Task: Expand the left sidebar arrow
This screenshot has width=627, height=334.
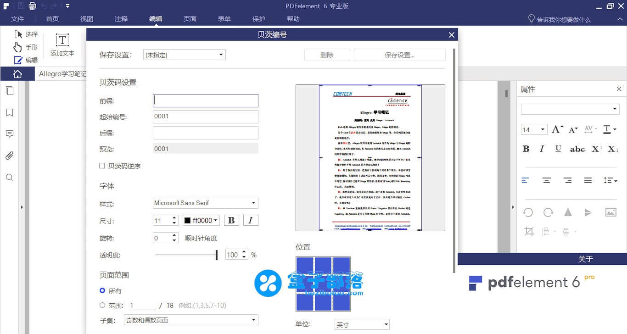Action: click(x=22, y=207)
